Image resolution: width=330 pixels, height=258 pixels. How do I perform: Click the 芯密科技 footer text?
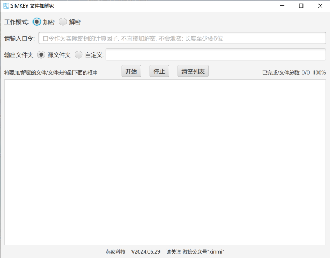pyautogui.click(x=116, y=252)
